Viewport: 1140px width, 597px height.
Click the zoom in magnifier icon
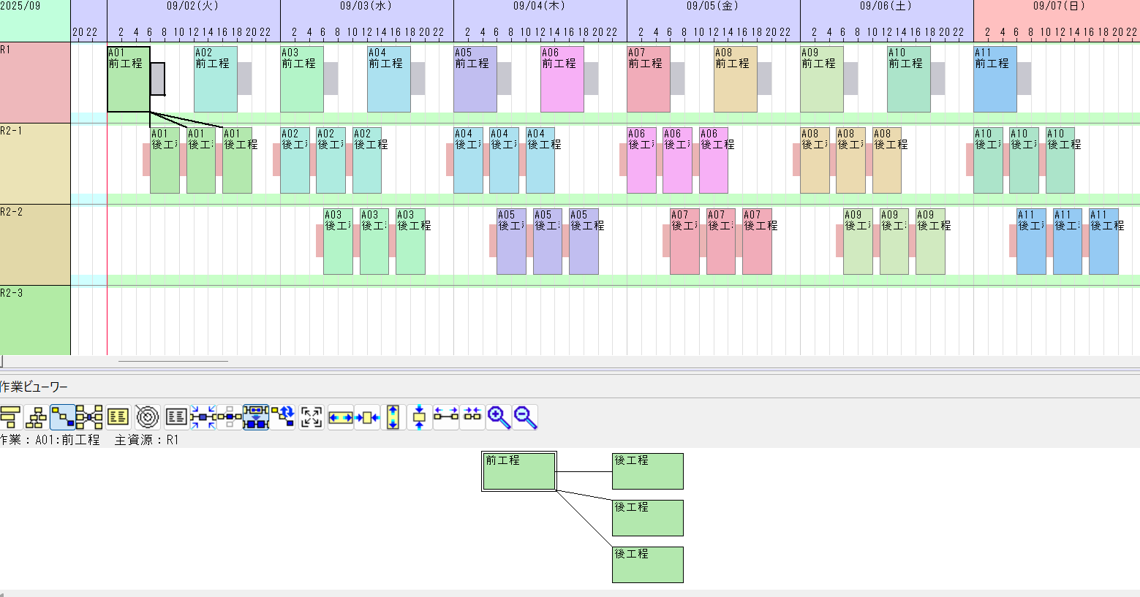[499, 417]
